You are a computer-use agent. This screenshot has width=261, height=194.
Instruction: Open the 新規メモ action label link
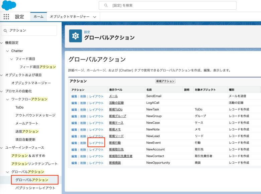[115, 129]
